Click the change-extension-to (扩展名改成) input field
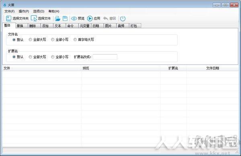Screen dimensions: 241x156 pos(105,57)
